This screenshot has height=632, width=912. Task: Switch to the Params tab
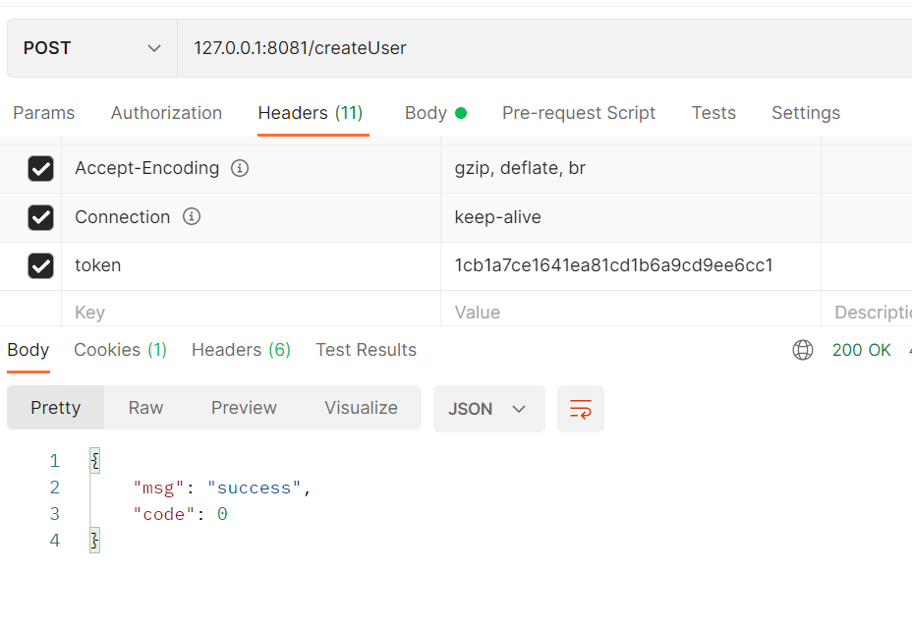43,113
